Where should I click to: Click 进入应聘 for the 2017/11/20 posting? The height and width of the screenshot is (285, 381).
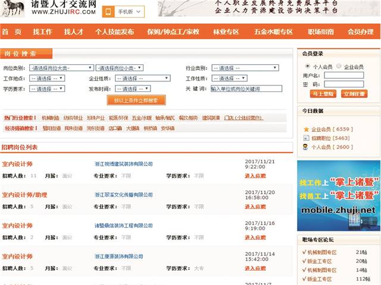pos(255,207)
